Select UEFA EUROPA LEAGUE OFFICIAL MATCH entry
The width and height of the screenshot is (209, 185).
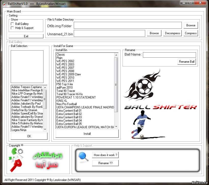point(85,127)
